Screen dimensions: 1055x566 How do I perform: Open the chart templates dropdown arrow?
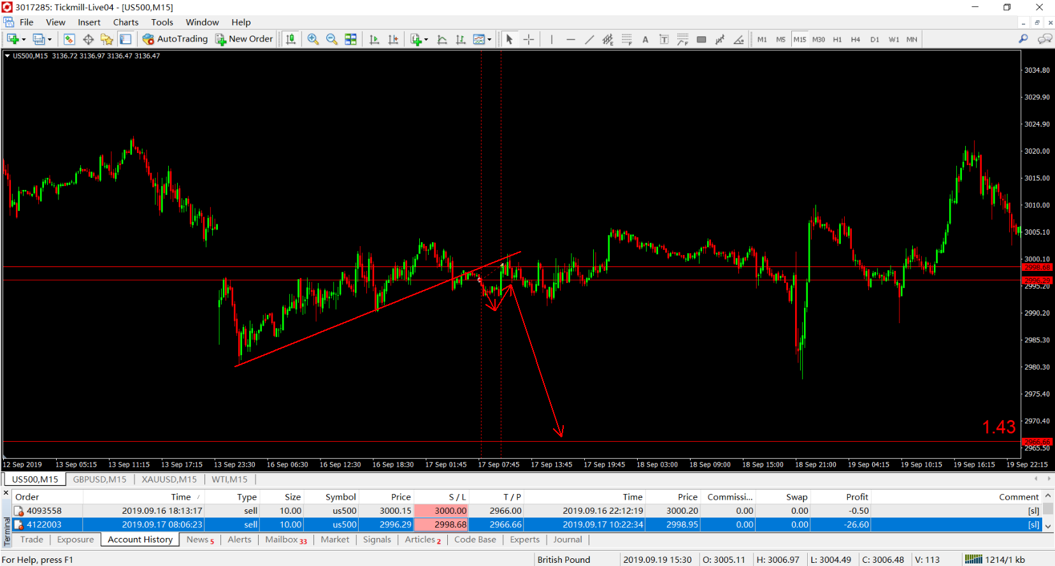pyautogui.click(x=489, y=40)
